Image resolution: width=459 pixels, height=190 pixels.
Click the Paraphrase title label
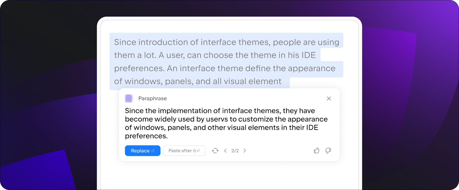click(x=153, y=99)
